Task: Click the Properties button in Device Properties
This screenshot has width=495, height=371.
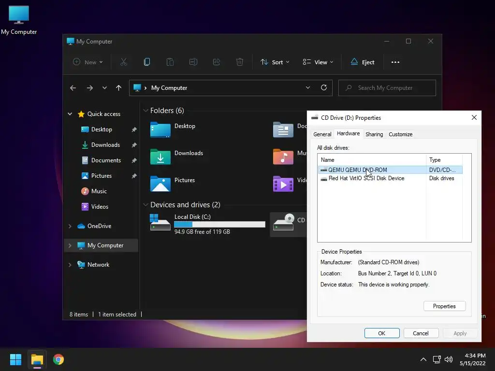Action: (444, 306)
